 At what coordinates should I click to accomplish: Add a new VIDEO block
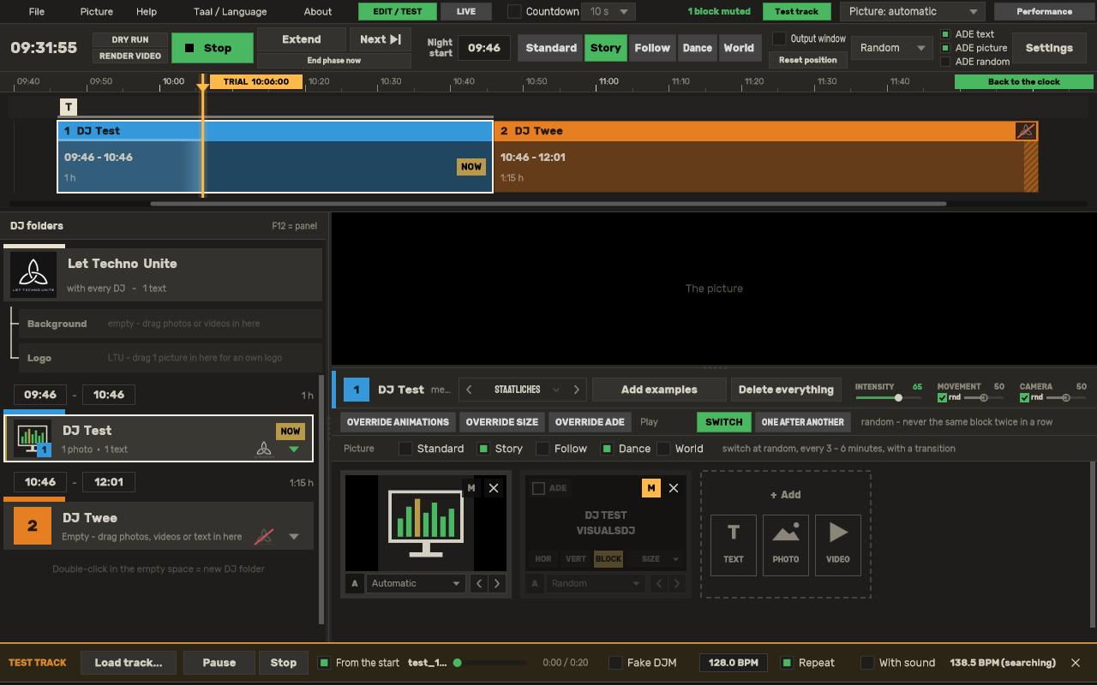tap(838, 545)
